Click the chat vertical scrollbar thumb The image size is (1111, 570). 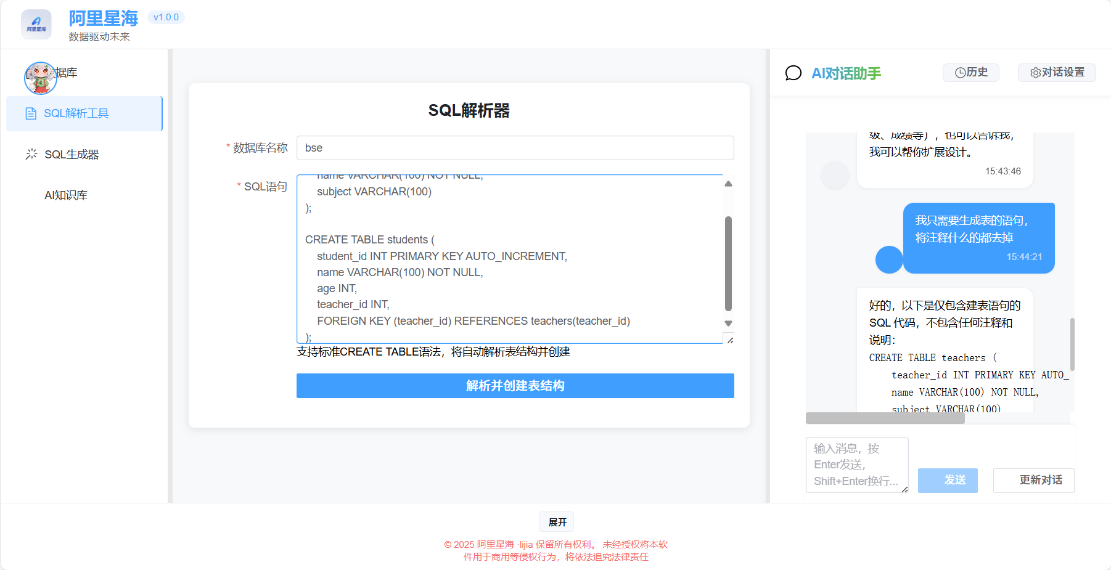1072,344
